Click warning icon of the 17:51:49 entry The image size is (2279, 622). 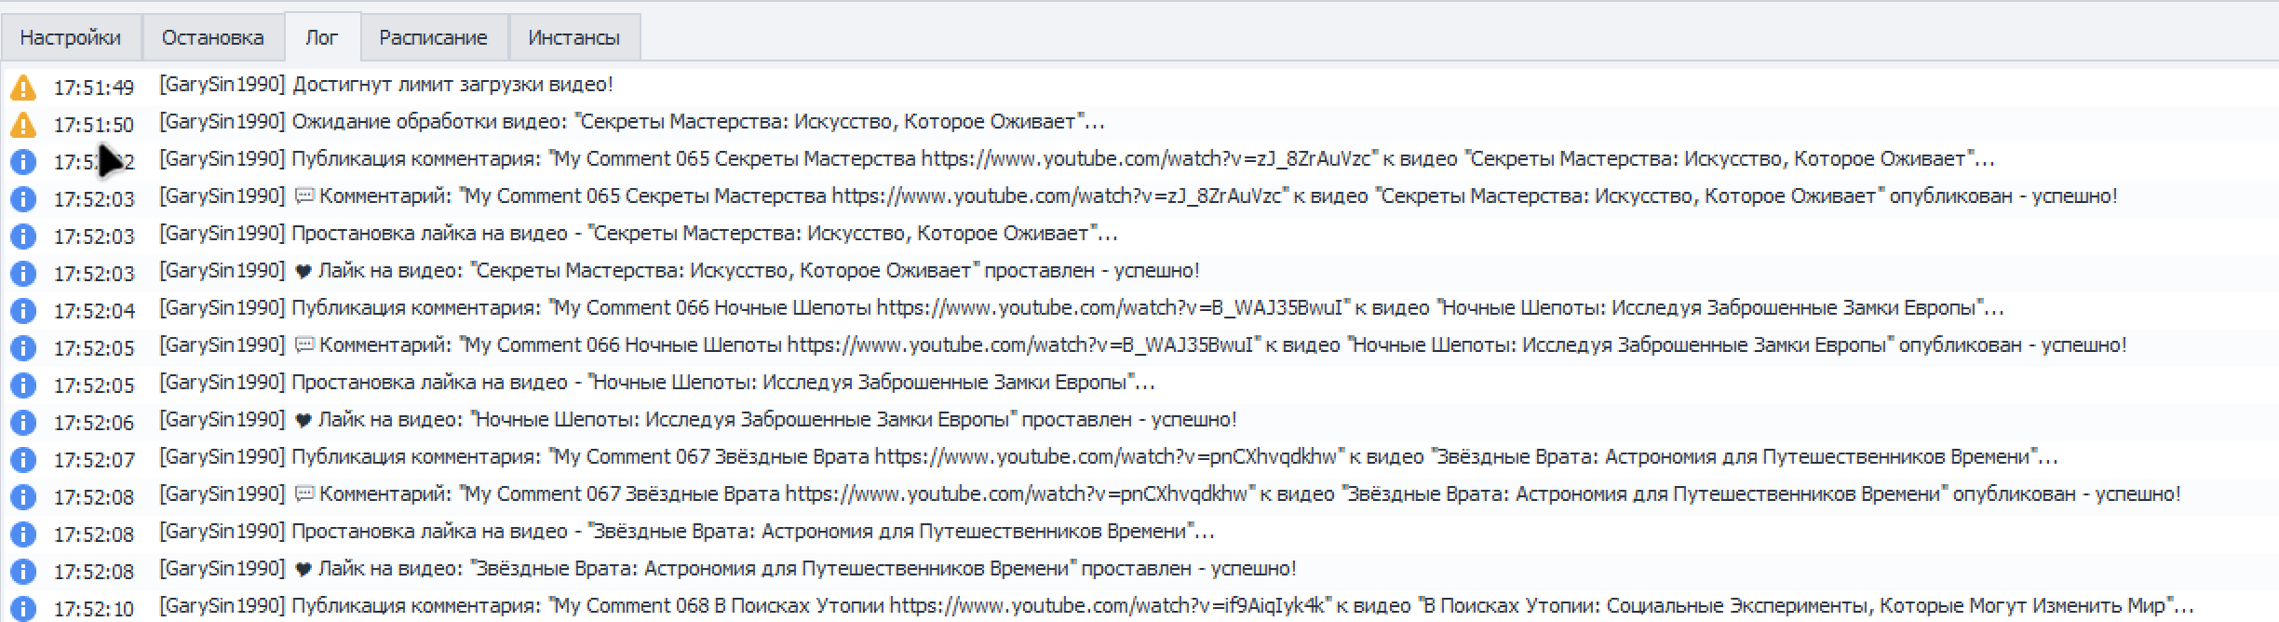click(x=23, y=87)
